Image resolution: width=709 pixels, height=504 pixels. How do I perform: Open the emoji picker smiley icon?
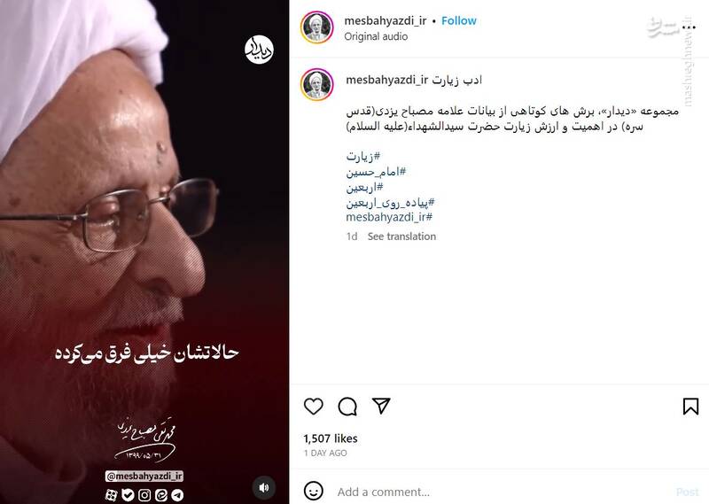pyautogui.click(x=314, y=491)
